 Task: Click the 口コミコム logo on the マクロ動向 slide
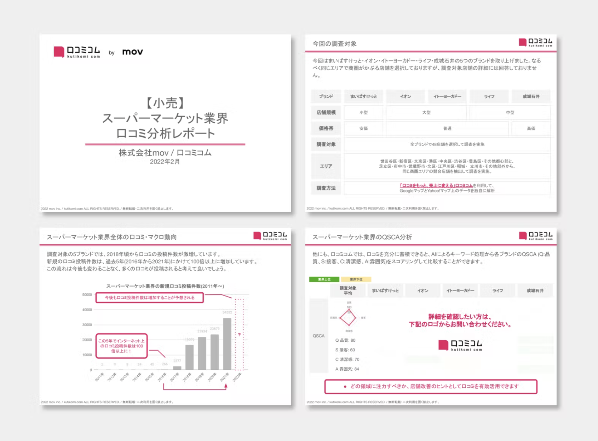[270, 236]
